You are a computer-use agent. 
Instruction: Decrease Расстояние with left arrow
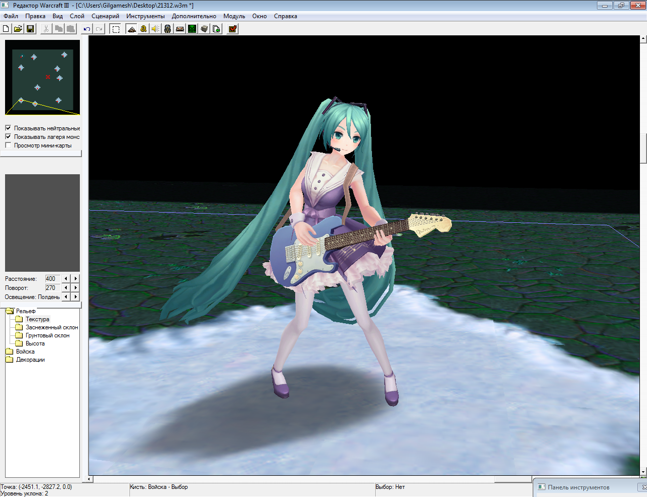66,279
